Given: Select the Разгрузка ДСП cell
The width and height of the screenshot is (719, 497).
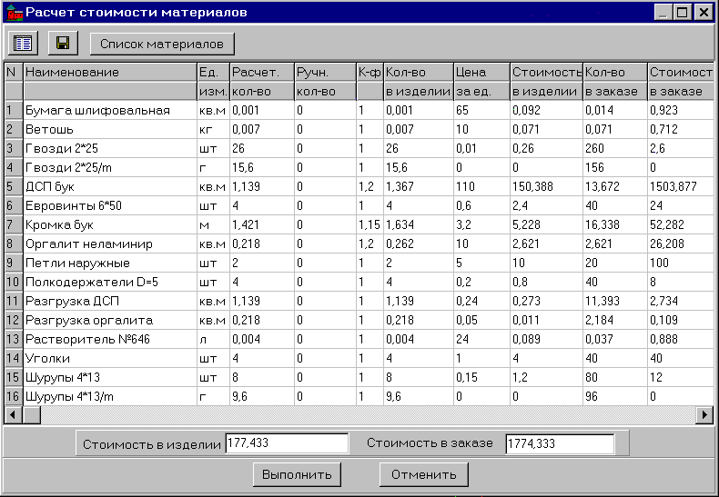Looking at the screenshot, I should (x=110, y=301).
